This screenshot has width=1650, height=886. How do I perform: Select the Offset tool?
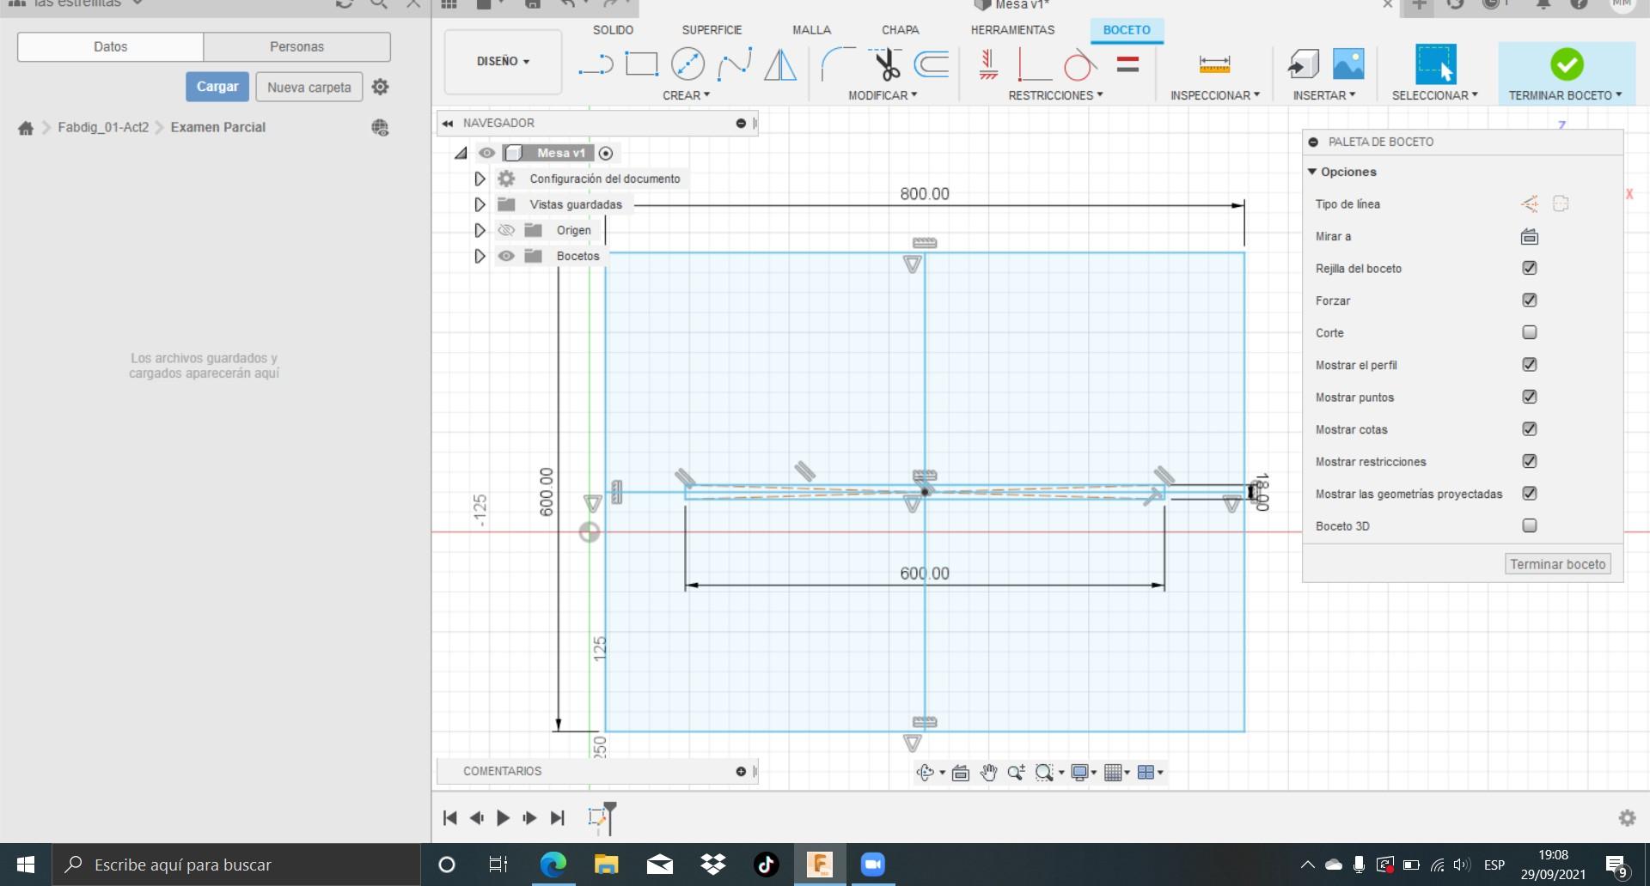(932, 64)
